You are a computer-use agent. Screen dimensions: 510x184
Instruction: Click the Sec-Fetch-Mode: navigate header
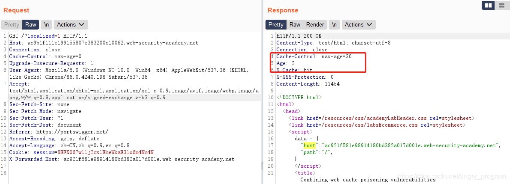coord(45,111)
